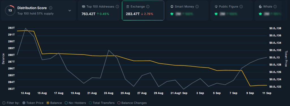Select the Exchange card

coord(143,10)
